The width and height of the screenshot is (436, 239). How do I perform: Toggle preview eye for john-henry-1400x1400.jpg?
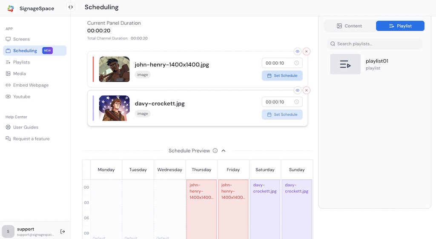coord(298,52)
